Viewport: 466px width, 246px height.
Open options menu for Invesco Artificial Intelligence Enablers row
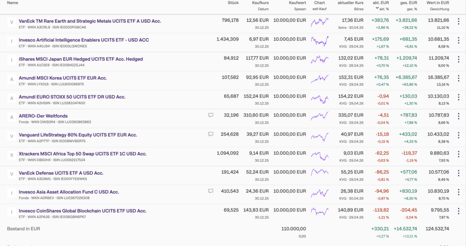pos(459,41)
